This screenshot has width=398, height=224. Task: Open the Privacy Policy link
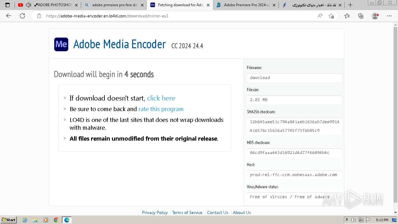coord(155,212)
